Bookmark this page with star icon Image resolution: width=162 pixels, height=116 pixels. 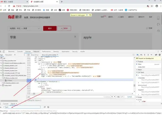tap(152, 6)
